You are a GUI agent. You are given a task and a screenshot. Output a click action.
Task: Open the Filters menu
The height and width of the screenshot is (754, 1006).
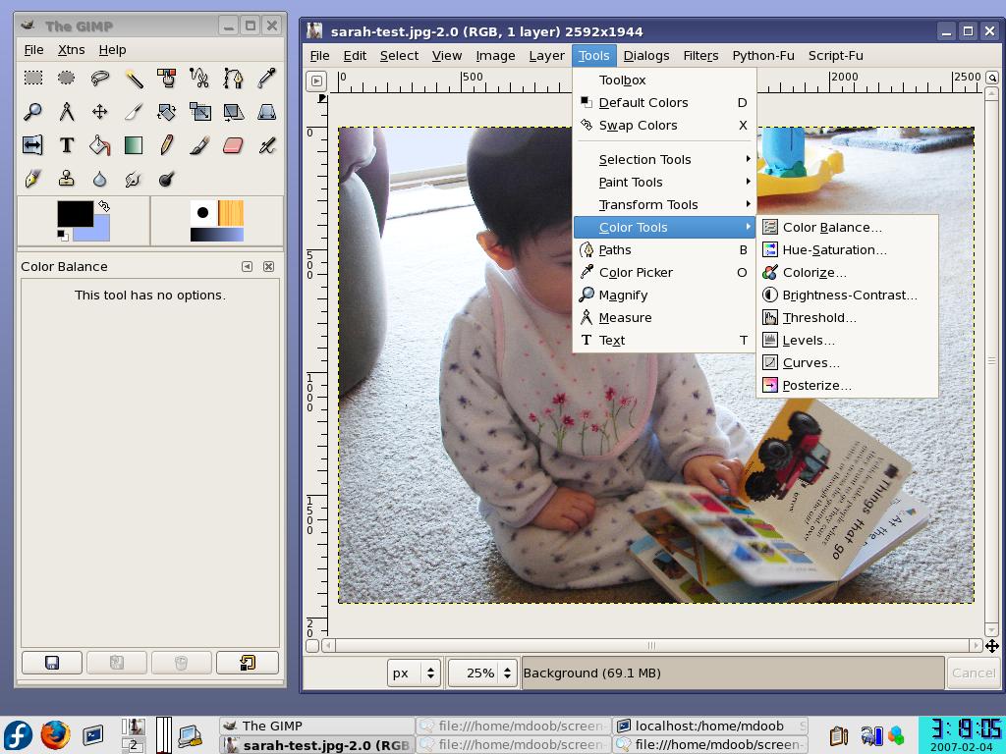[700, 55]
